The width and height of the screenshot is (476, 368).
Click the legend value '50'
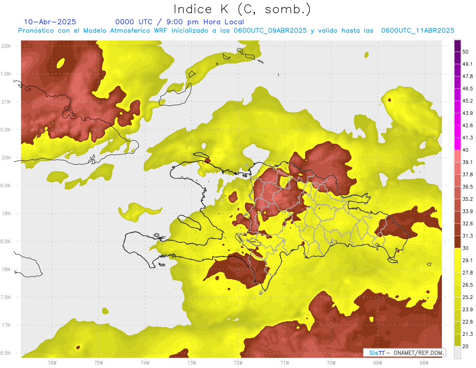pyautogui.click(x=466, y=52)
